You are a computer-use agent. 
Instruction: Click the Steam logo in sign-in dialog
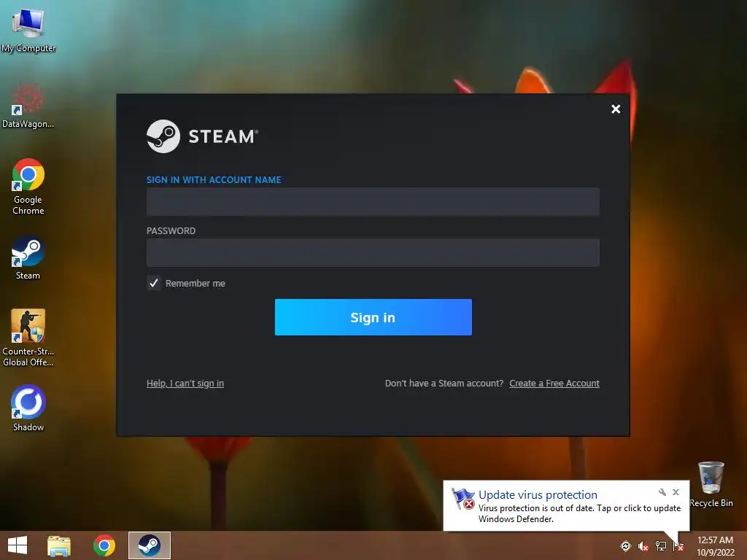[x=202, y=136]
